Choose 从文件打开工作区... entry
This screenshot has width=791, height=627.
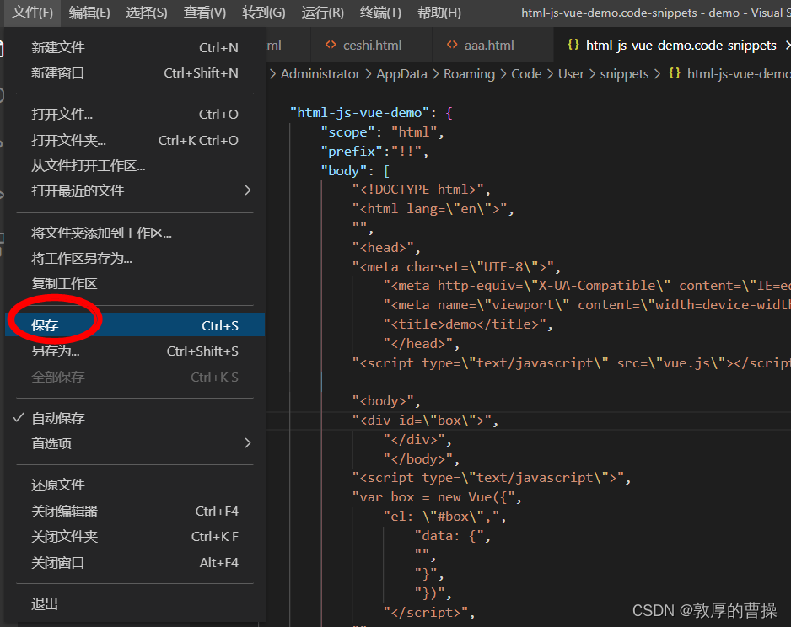coord(135,165)
